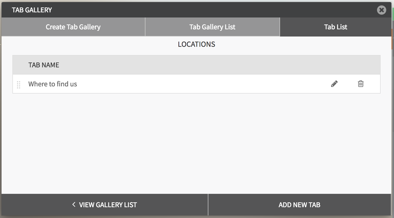Click the LOCATIONS gallery heading
This screenshot has height=218, width=394.
[x=196, y=44]
